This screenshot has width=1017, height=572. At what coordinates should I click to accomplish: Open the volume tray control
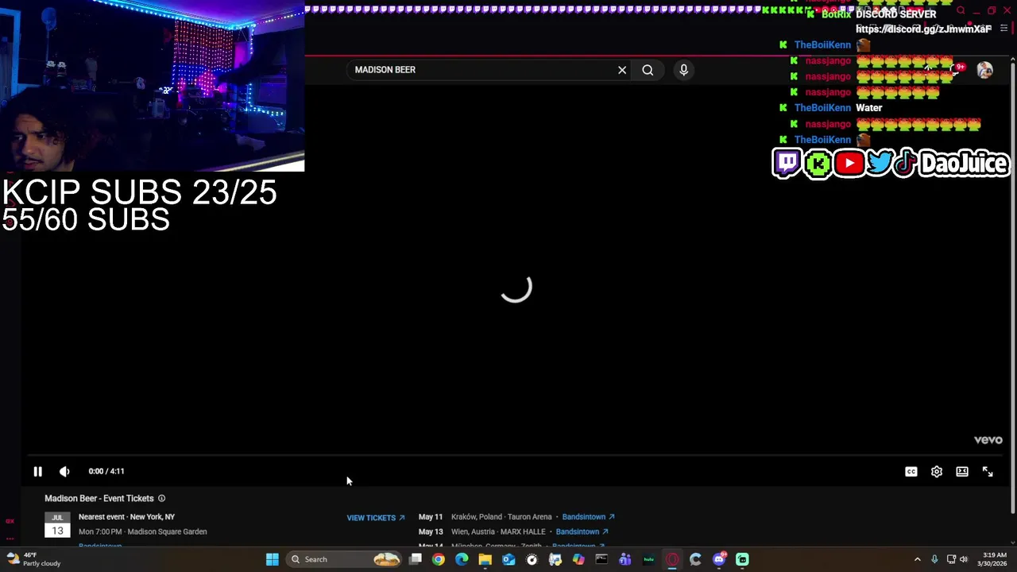964,559
